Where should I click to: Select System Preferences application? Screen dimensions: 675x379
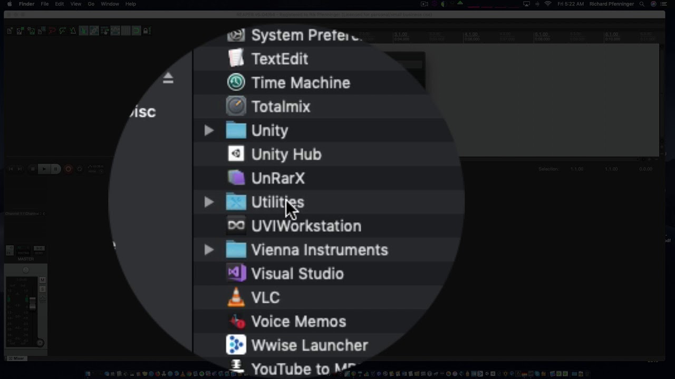click(x=294, y=35)
